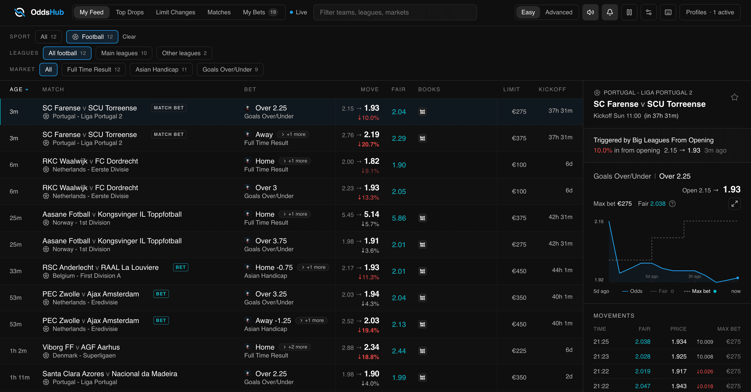Viewport: 751px width, 392px height.
Task: Click bet365 icon in Over 3.75 row
Action: [x=423, y=245]
